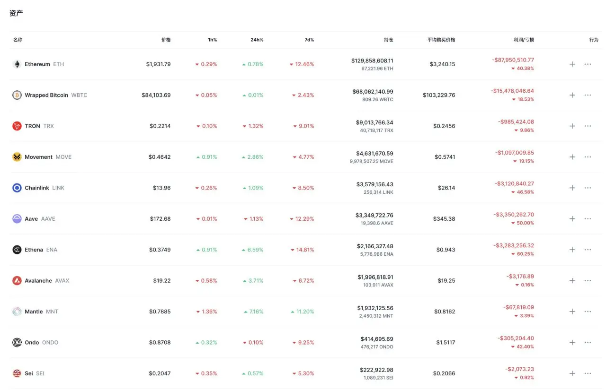Add to the Mantle position with plus
This screenshot has height=390, width=606.
pyautogui.click(x=572, y=312)
